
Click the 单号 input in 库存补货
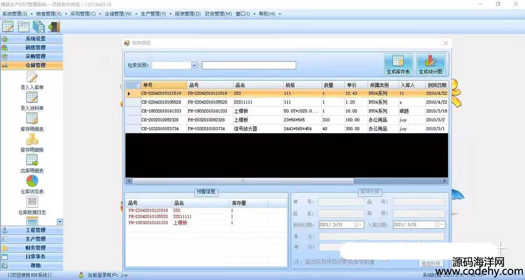341,202
